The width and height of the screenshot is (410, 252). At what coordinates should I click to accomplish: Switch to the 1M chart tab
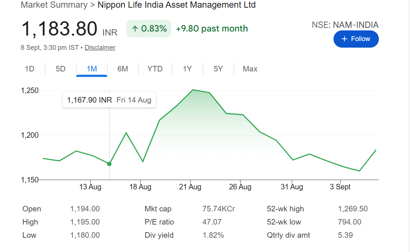[x=92, y=69]
